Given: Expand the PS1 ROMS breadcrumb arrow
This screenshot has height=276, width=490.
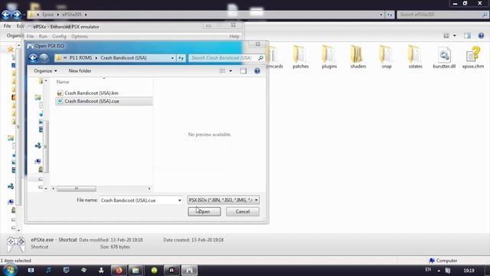Looking at the screenshot, I should click(x=96, y=58).
